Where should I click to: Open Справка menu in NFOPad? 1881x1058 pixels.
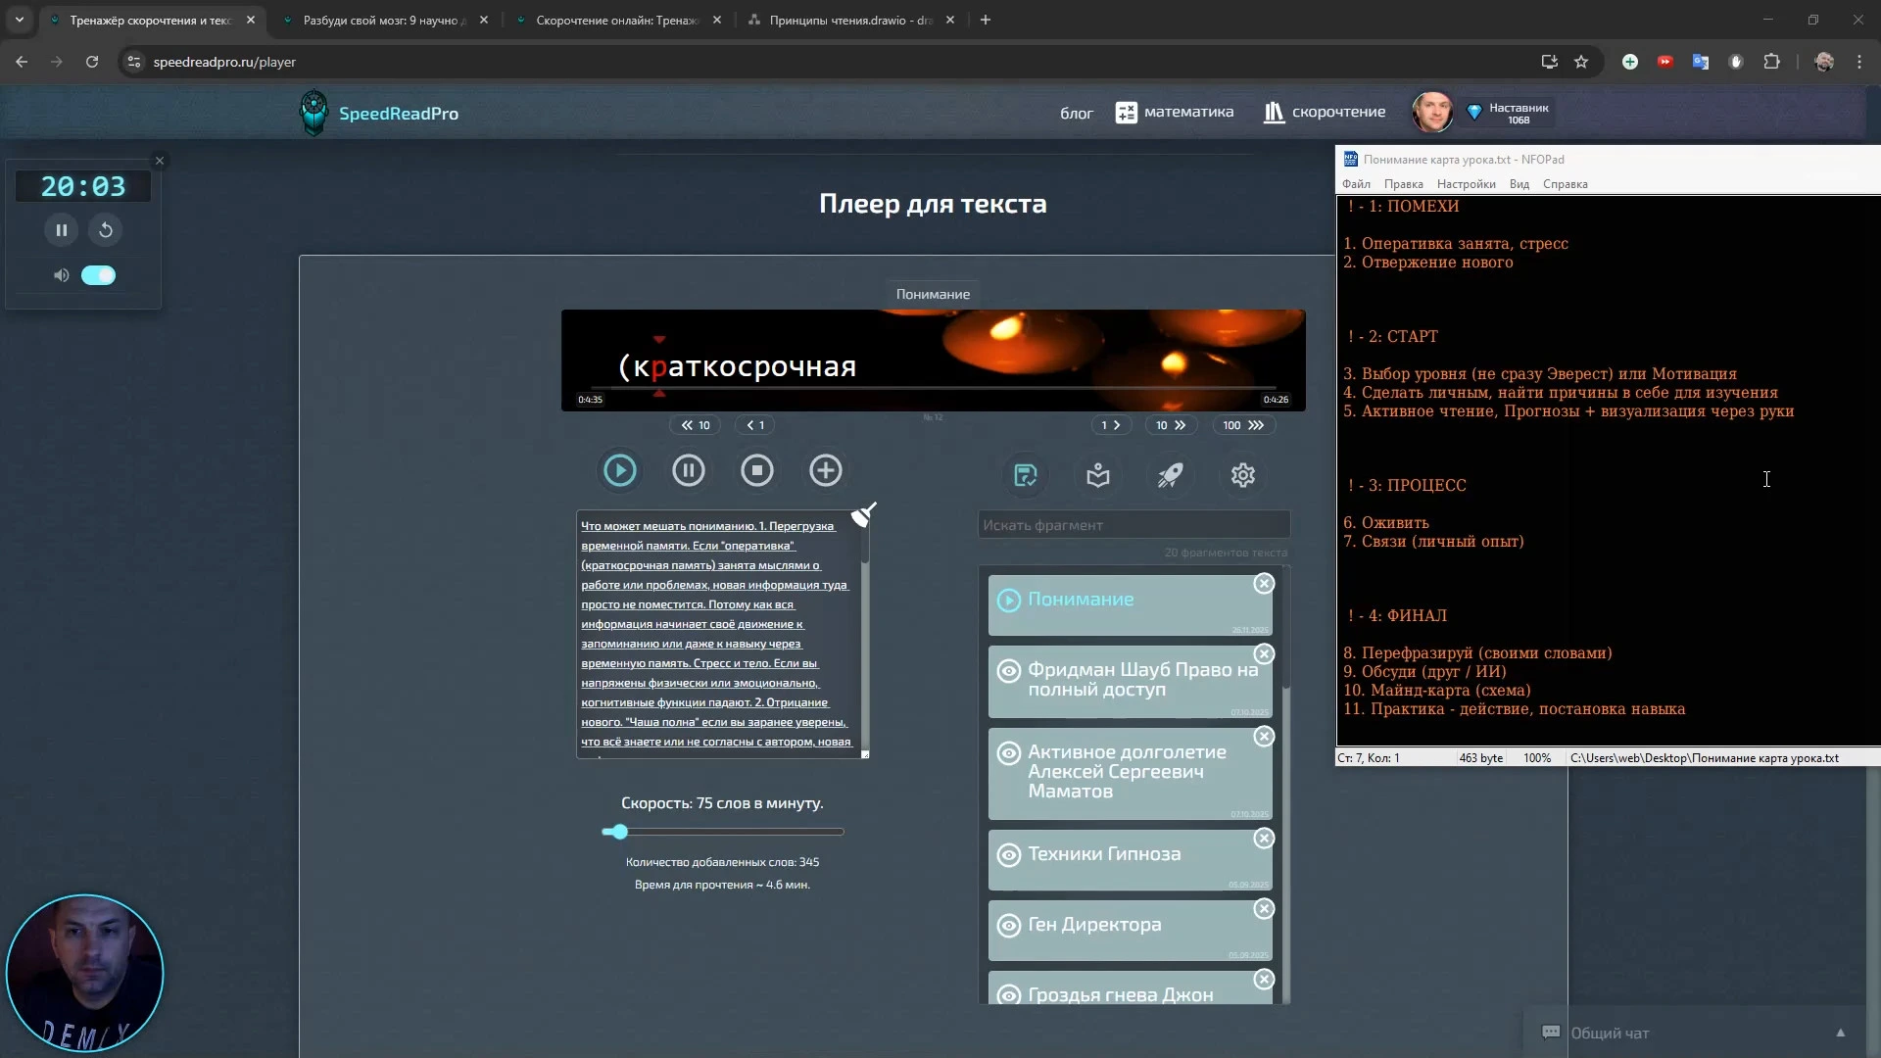click(x=1565, y=184)
